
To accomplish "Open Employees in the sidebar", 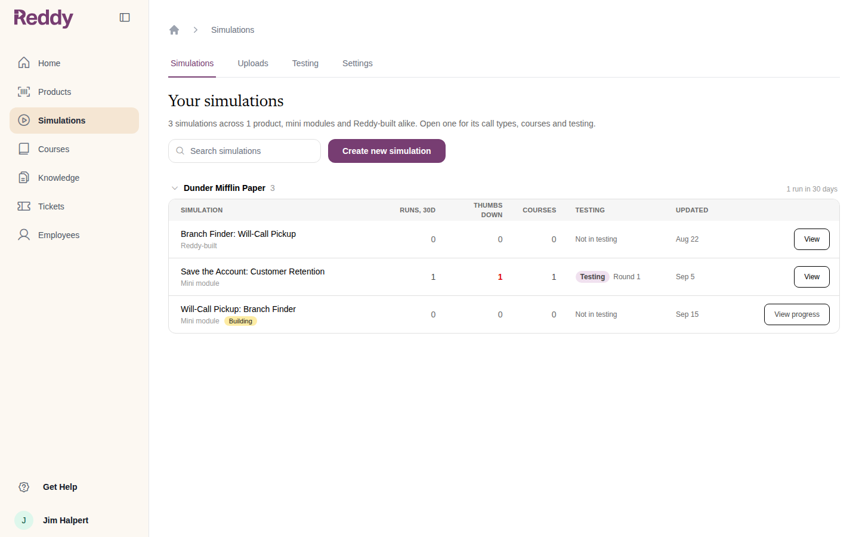I will pyautogui.click(x=74, y=235).
